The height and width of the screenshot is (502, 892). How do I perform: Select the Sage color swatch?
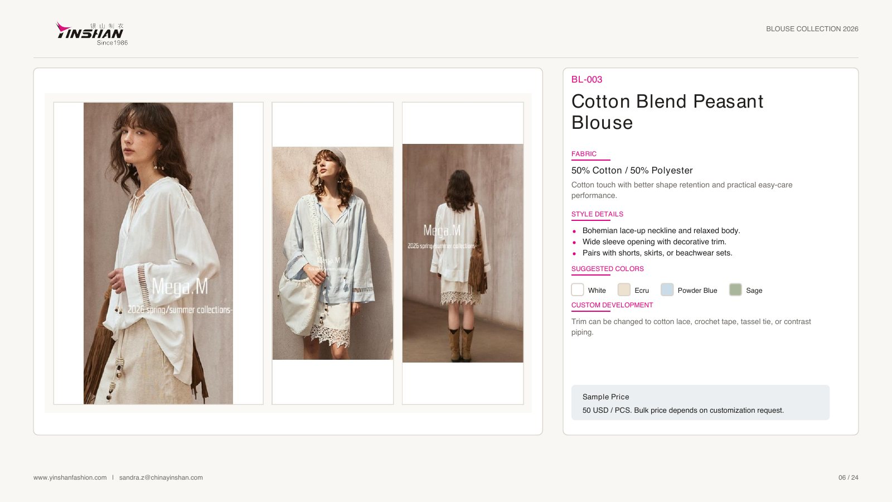point(735,289)
